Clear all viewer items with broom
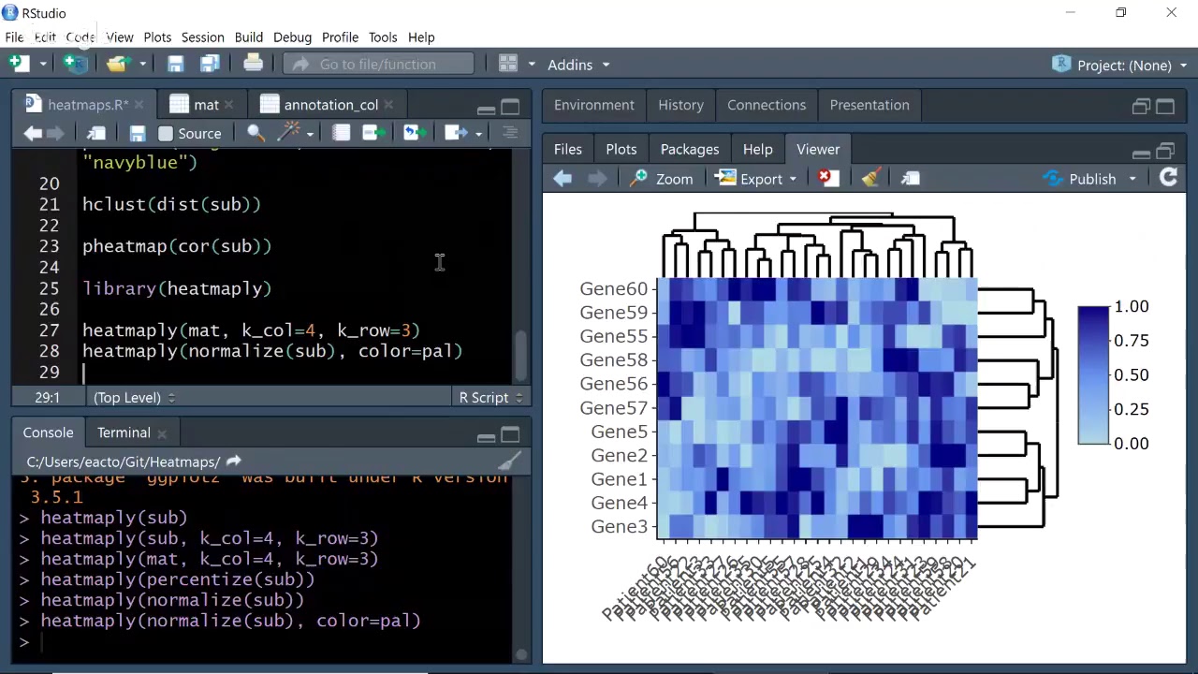 (870, 178)
